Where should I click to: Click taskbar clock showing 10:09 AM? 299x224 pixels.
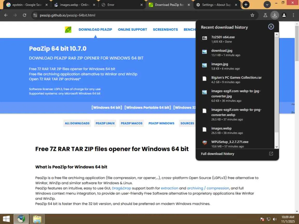(288, 219)
